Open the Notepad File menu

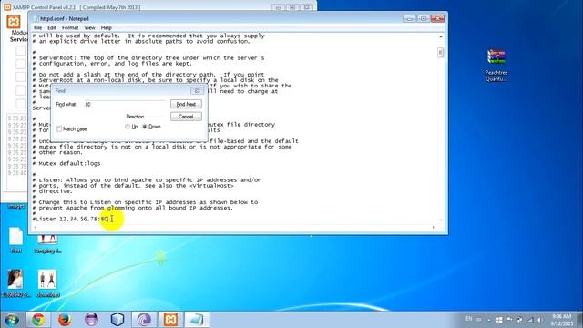tap(38, 28)
